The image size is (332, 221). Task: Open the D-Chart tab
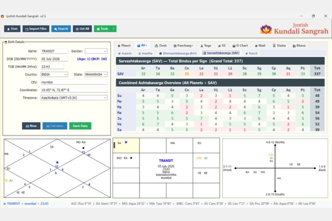[240, 46]
